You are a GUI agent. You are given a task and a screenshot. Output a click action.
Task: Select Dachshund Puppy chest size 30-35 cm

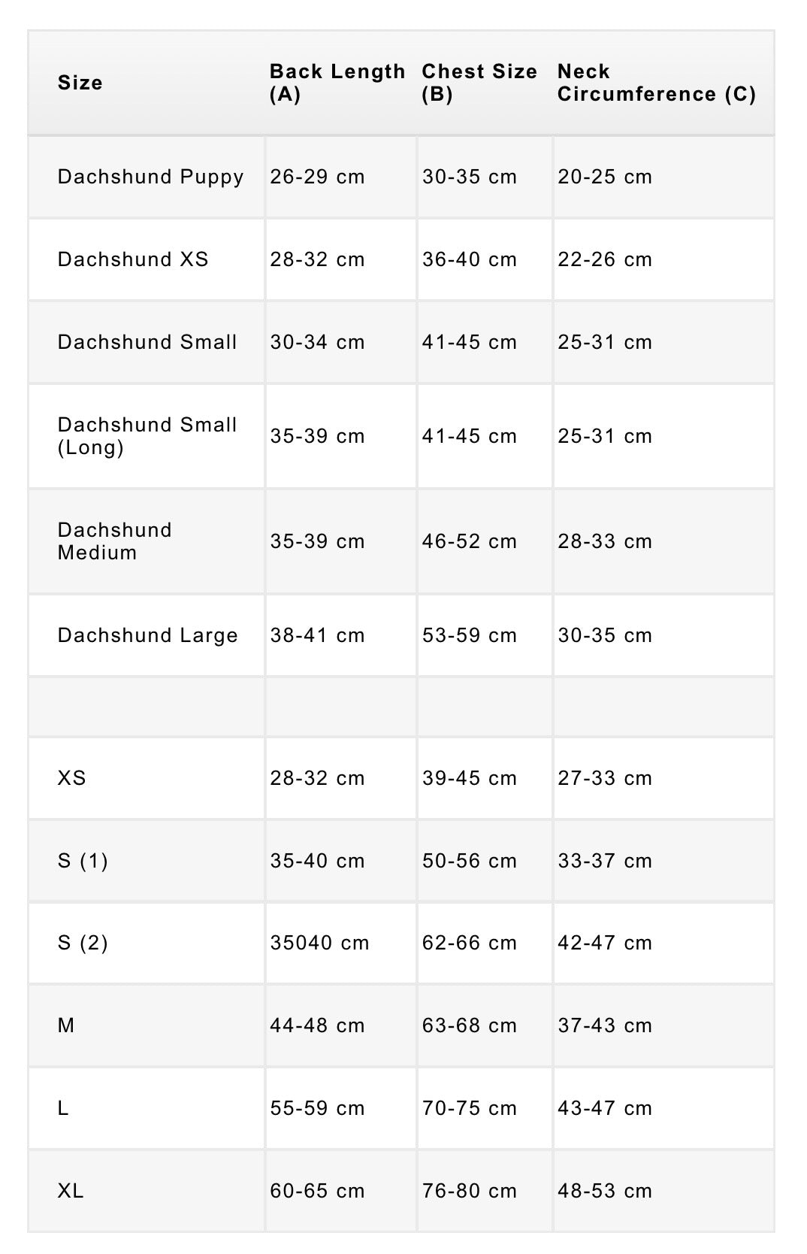coord(469,177)
